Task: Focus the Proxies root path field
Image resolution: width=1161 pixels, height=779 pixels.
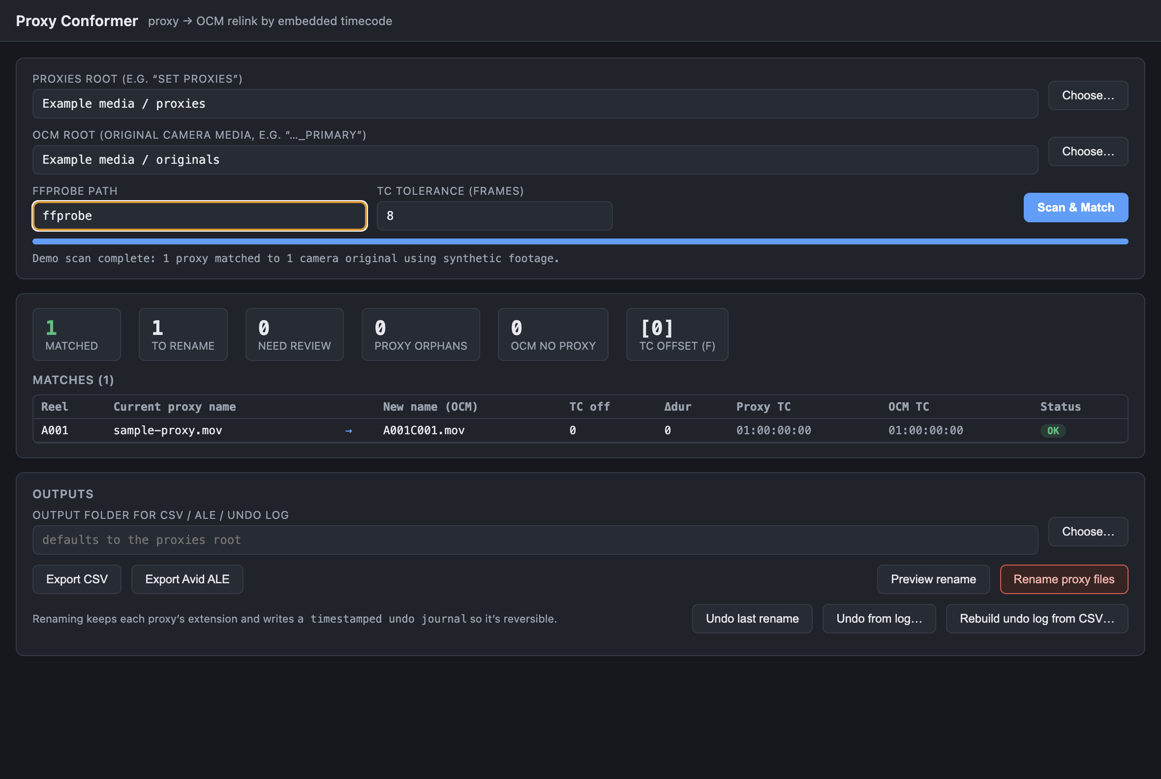Action: click(535, 104)
